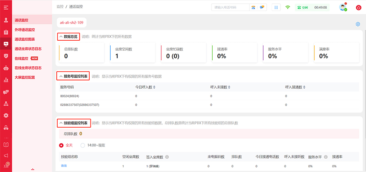Select the 14:00~现在 radio button
Screen dimensions: 366x172
click(83, 145)
